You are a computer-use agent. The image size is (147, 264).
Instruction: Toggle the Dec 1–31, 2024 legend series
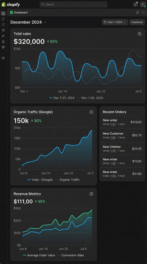coord(62,98)
